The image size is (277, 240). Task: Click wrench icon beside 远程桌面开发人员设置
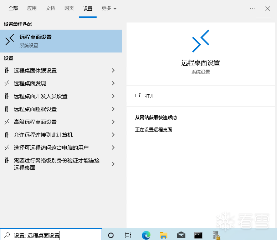(7, 96)
